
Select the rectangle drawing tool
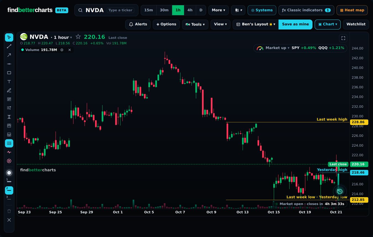tap(9, 73)
